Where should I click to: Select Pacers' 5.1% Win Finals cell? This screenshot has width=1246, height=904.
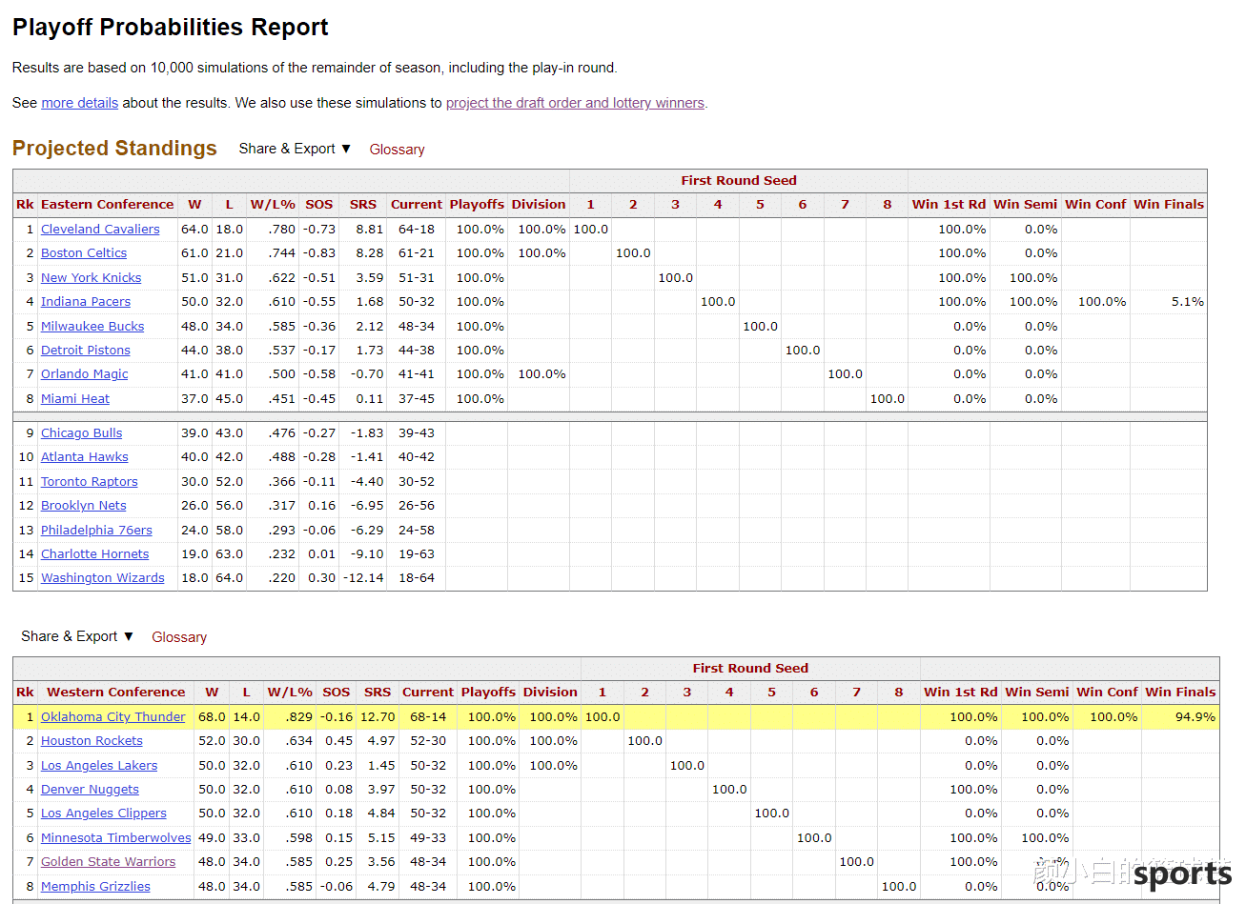click(1169, 302)
